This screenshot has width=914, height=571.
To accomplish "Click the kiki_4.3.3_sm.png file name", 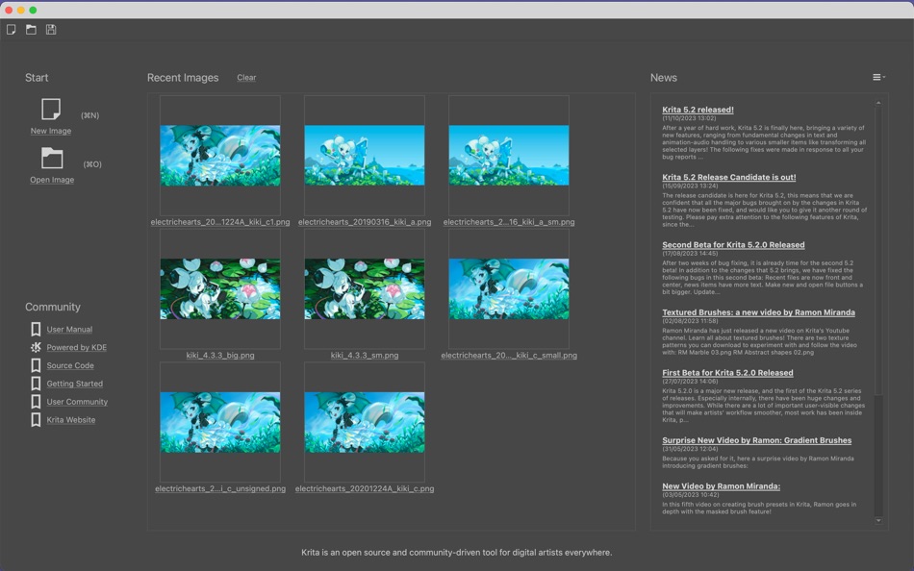I will click(x=365, y=356).
